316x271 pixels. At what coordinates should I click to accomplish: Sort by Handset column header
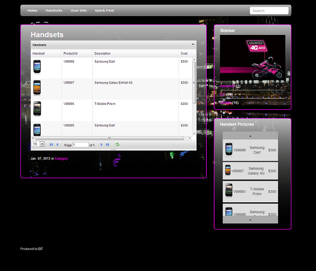coord(46,54)
